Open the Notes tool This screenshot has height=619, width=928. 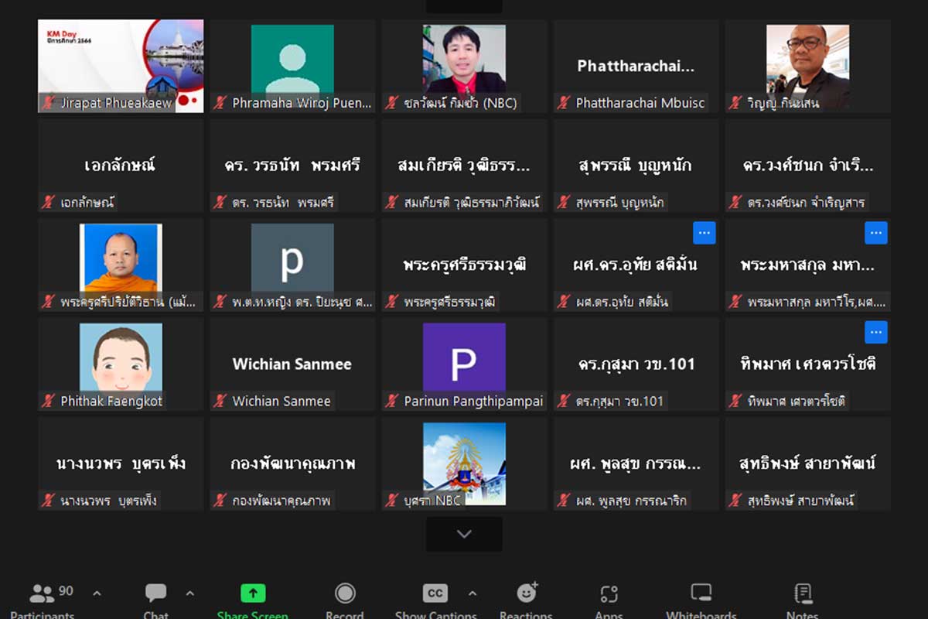(803, 594)
